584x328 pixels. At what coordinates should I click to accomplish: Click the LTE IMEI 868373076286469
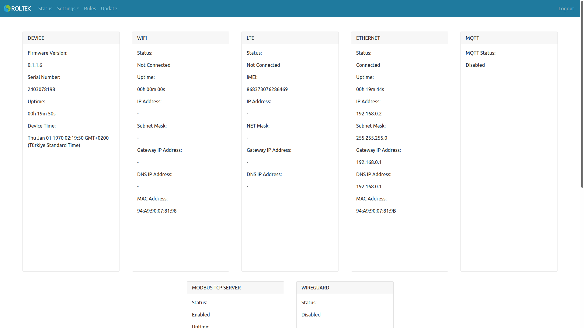tap(267, 89)
